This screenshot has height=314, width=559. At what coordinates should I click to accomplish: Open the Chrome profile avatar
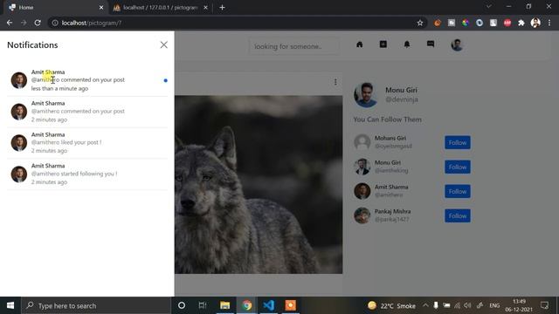point(535,23)
